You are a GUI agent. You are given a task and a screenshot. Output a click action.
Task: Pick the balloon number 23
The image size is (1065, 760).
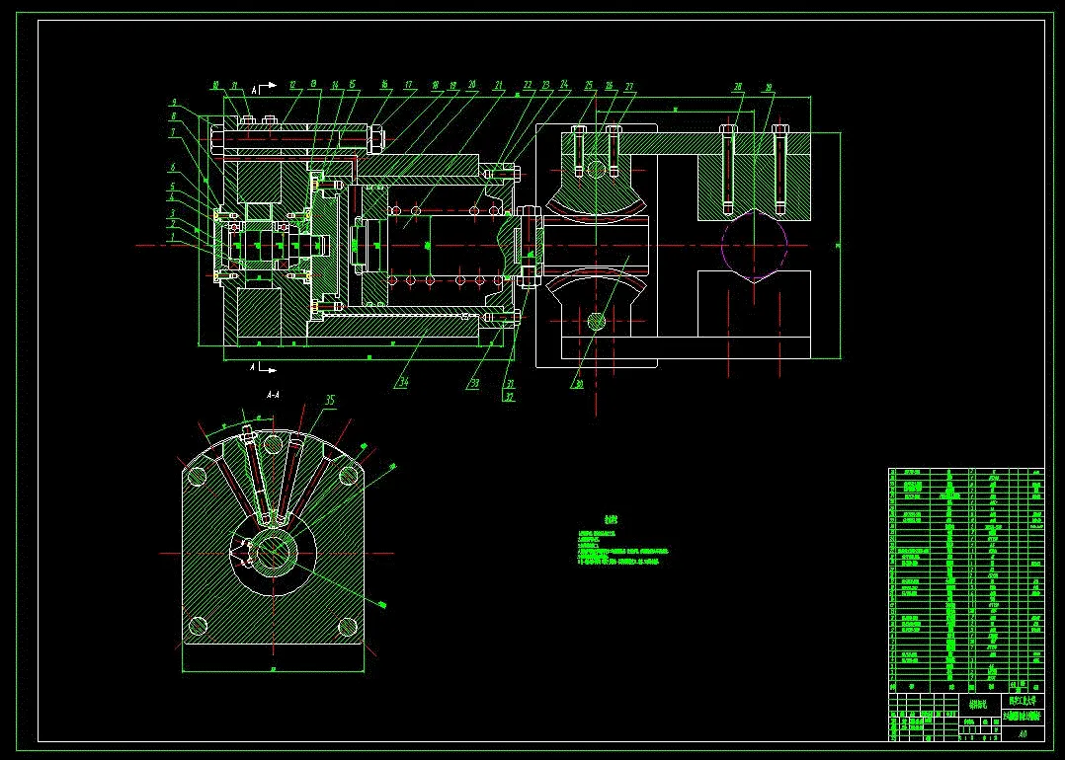click(545, 85)
